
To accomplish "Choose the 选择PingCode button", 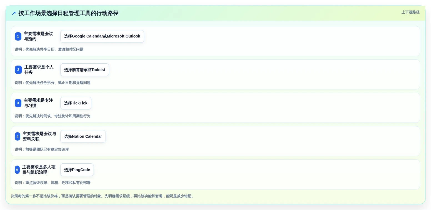I will 77,170.
